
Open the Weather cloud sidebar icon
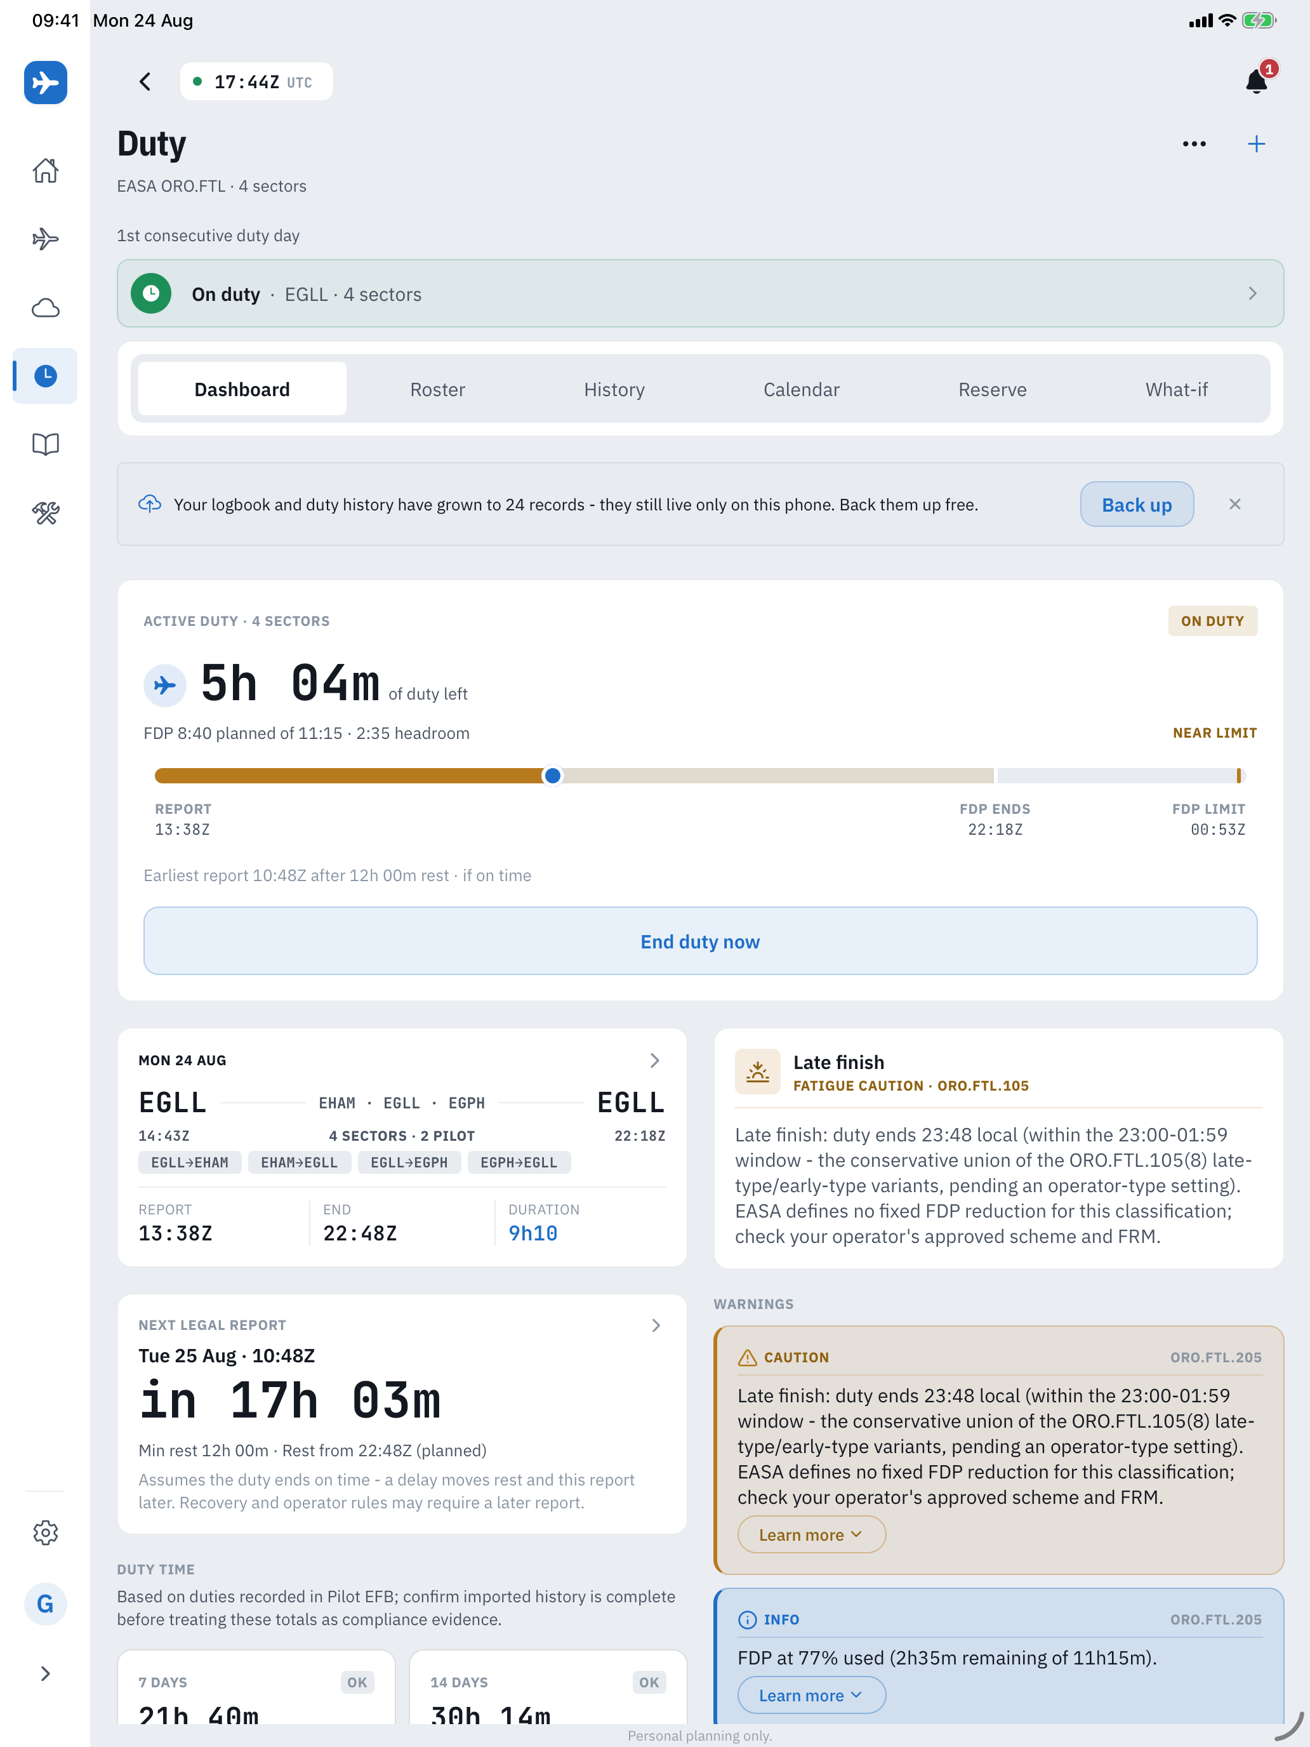(45, 307)
